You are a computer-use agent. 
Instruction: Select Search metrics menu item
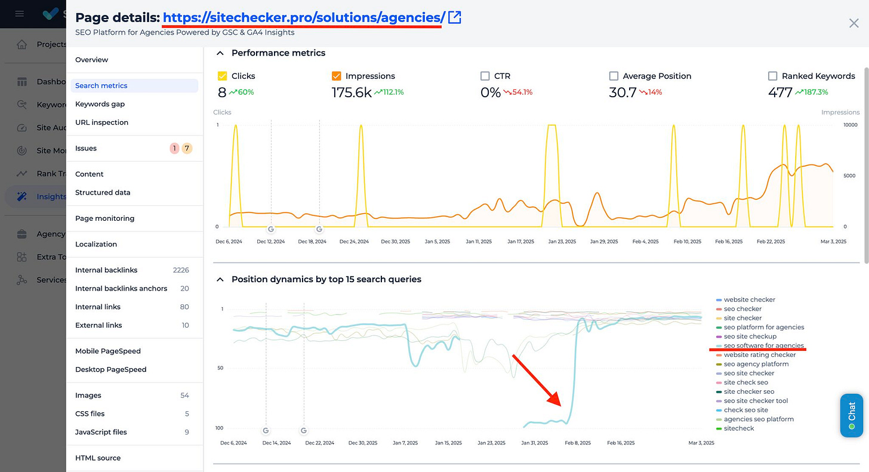click(x=134, y=85)
